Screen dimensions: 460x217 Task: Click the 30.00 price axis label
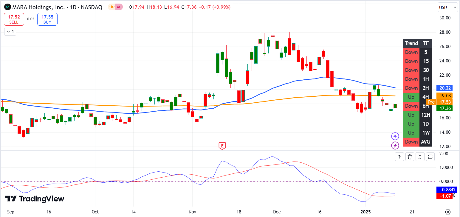pos(445,18)
